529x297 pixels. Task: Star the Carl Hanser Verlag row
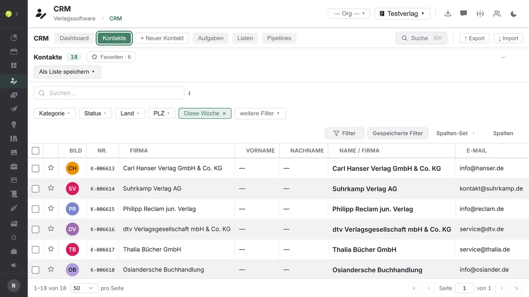coord(51,167)
